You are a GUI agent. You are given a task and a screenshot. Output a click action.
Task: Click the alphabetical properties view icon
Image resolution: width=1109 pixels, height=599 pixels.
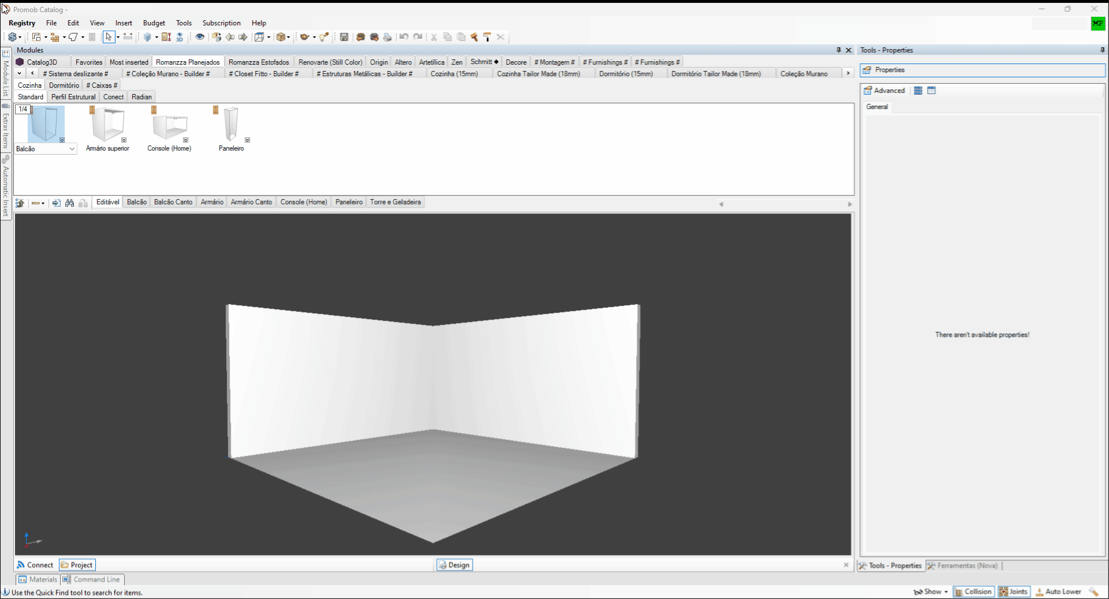pyautogui.click(x=931, y=91)
